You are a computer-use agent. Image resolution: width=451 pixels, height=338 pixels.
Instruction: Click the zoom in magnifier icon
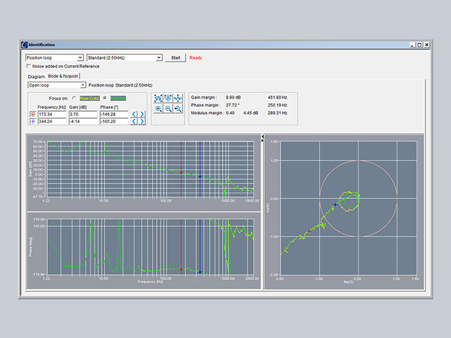[159, 109]
